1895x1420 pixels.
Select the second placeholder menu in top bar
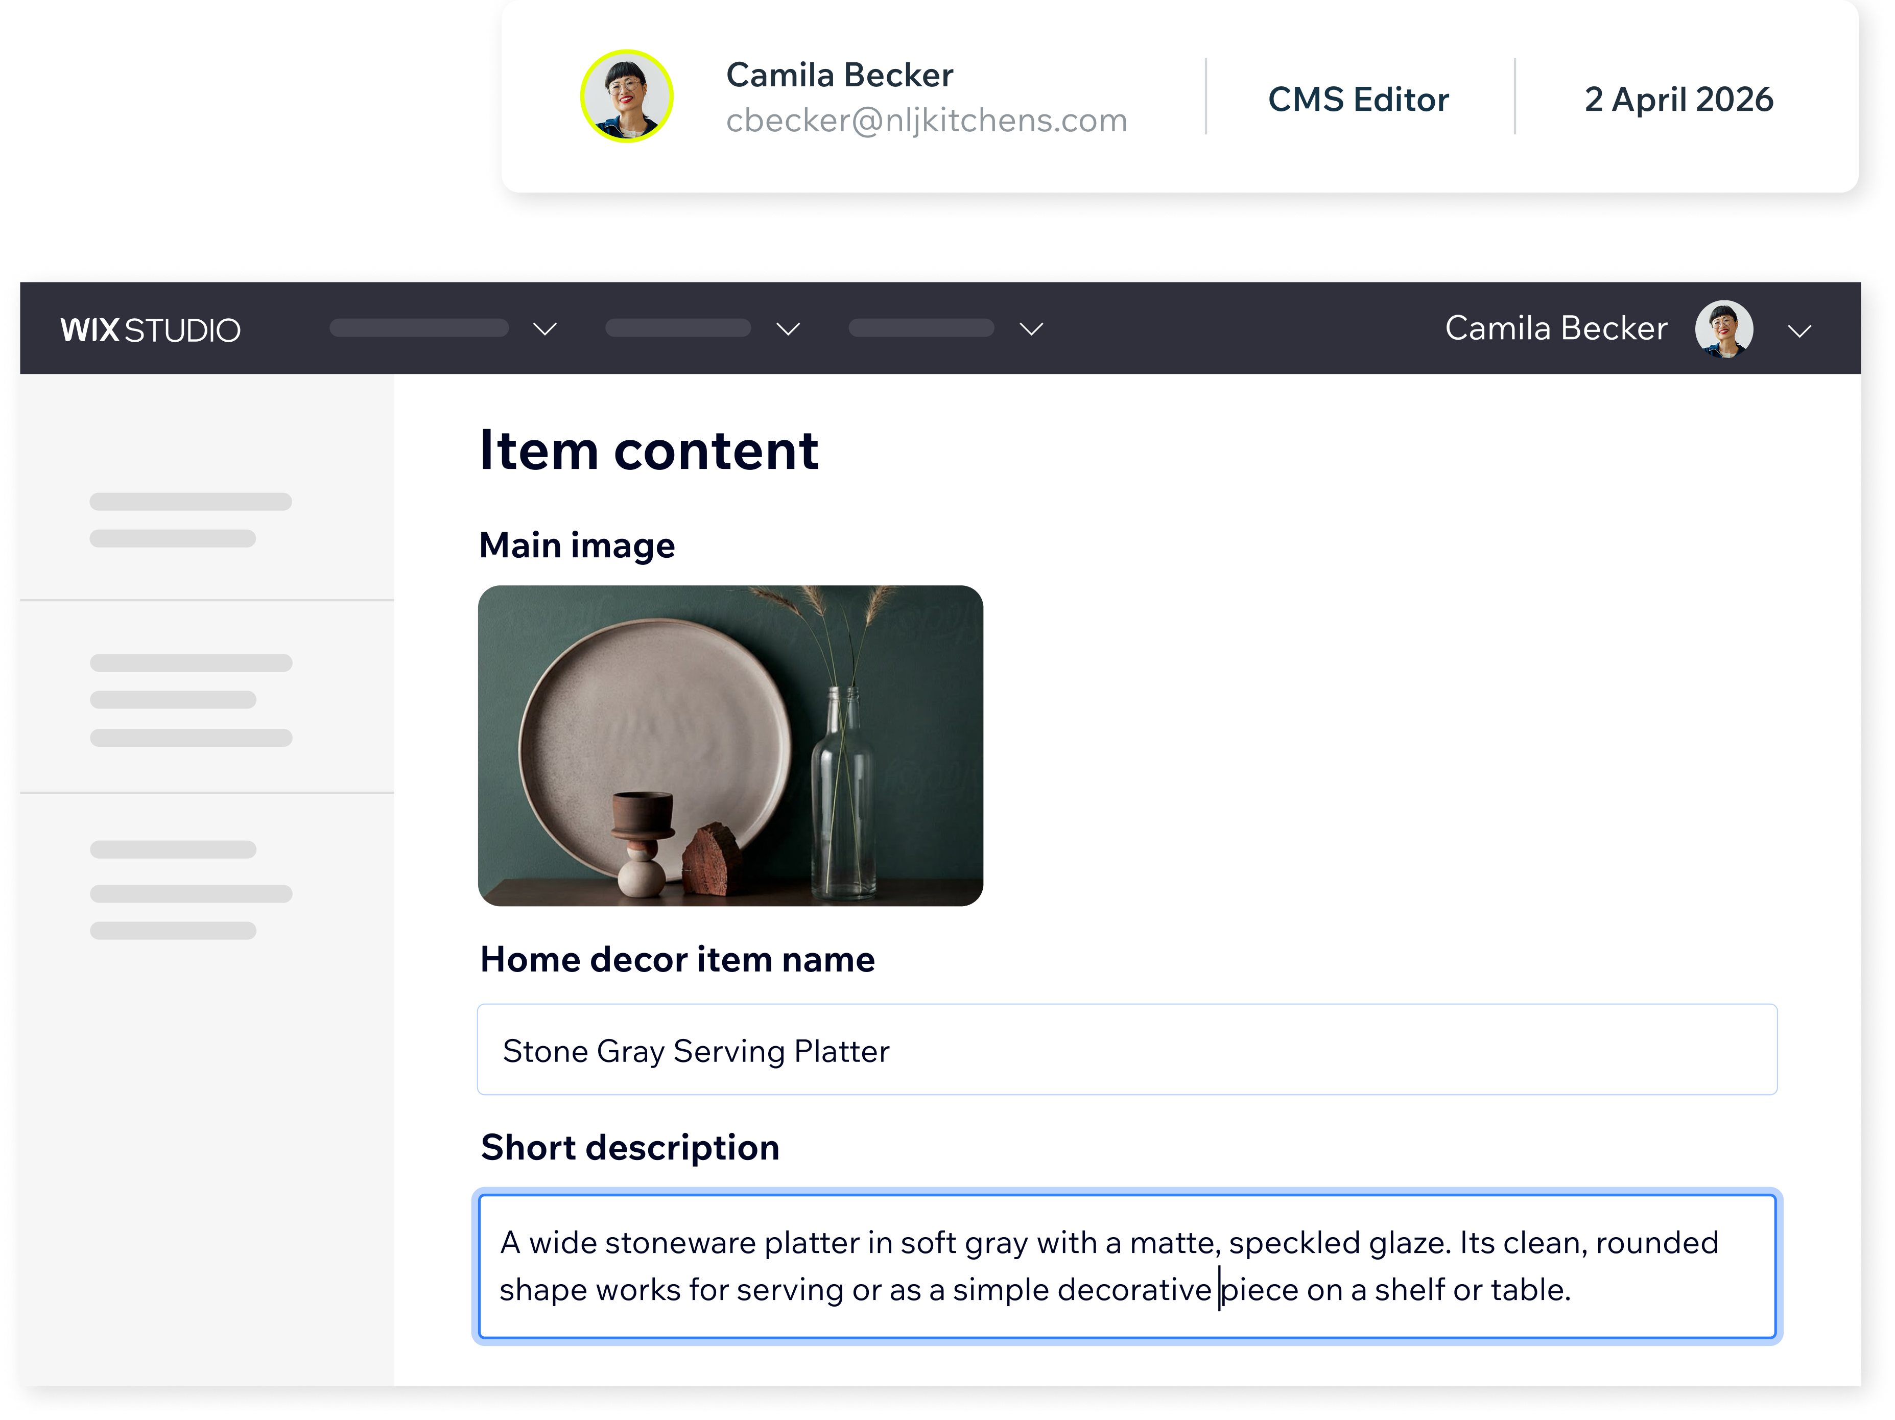pyautogui.click(x=678, y=328)
